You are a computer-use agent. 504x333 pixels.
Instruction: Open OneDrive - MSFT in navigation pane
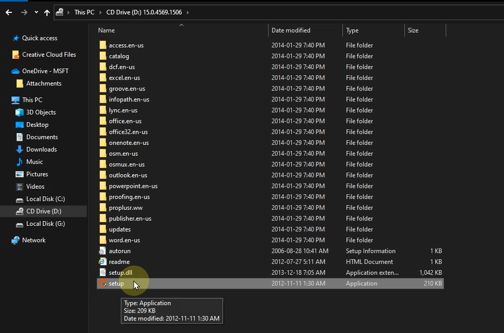click(45, 71)
